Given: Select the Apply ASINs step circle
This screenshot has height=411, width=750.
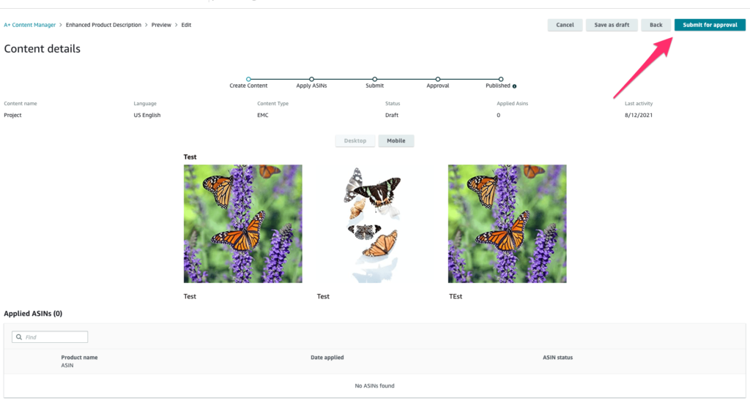Looking at the screenshot, I should [x=311, y=79].
